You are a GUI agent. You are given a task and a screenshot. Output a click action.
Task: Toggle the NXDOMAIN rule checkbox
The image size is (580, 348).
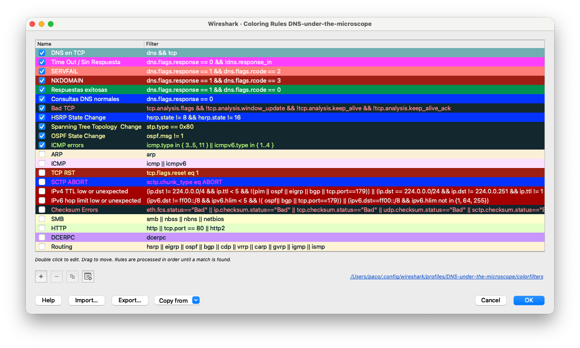42,81
